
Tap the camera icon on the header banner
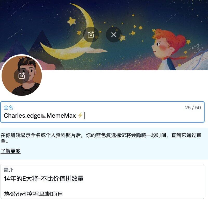[91, 35]
